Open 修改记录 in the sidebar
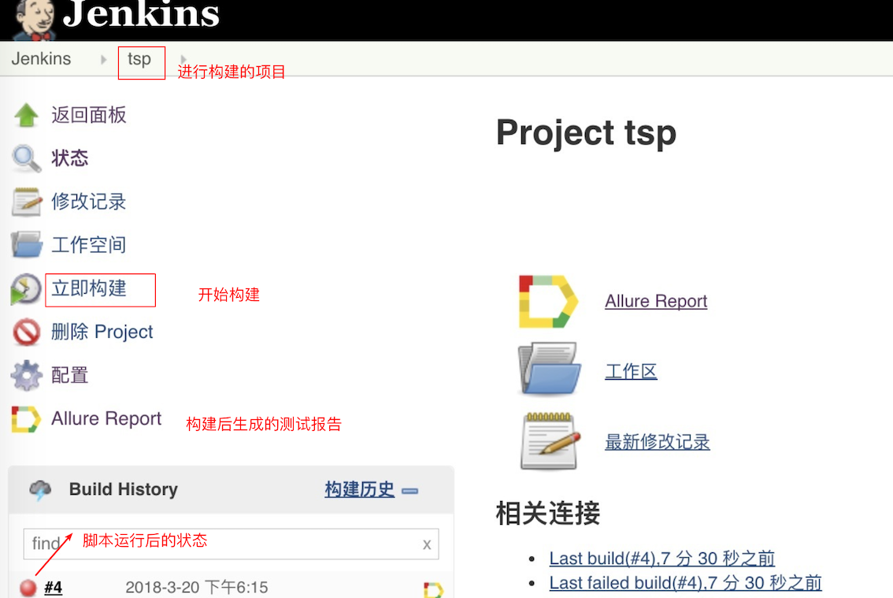 [x=89, y=201]
